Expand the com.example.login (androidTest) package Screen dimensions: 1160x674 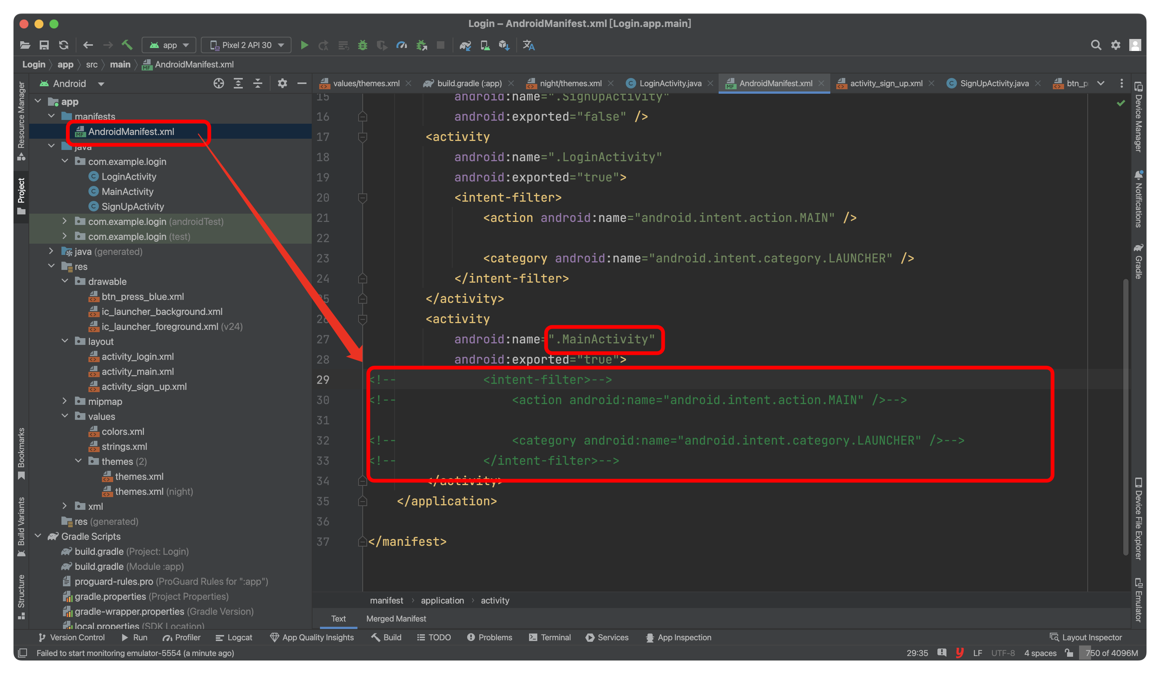click(x=65, y=221)
